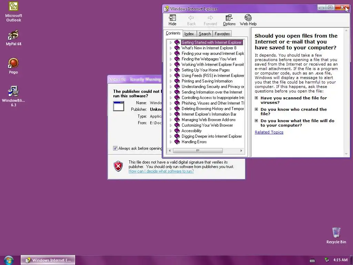Click the book icon beside Finding the Webpages You Want
The width and height of the screenshot is (353, 265).
click(177, 59)
